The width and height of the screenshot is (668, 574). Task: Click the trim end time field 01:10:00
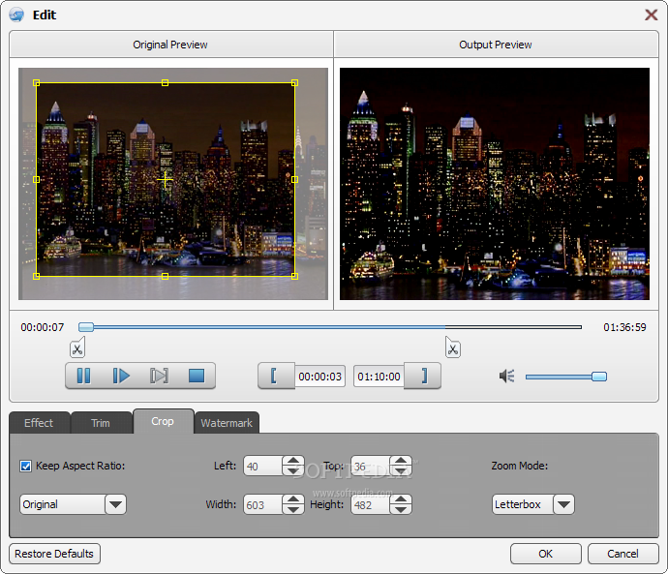[379, 377]
